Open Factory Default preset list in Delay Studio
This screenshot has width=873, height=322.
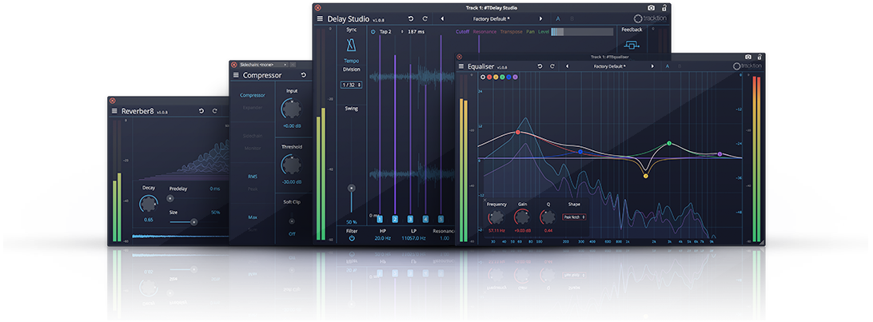coord(491,18)
